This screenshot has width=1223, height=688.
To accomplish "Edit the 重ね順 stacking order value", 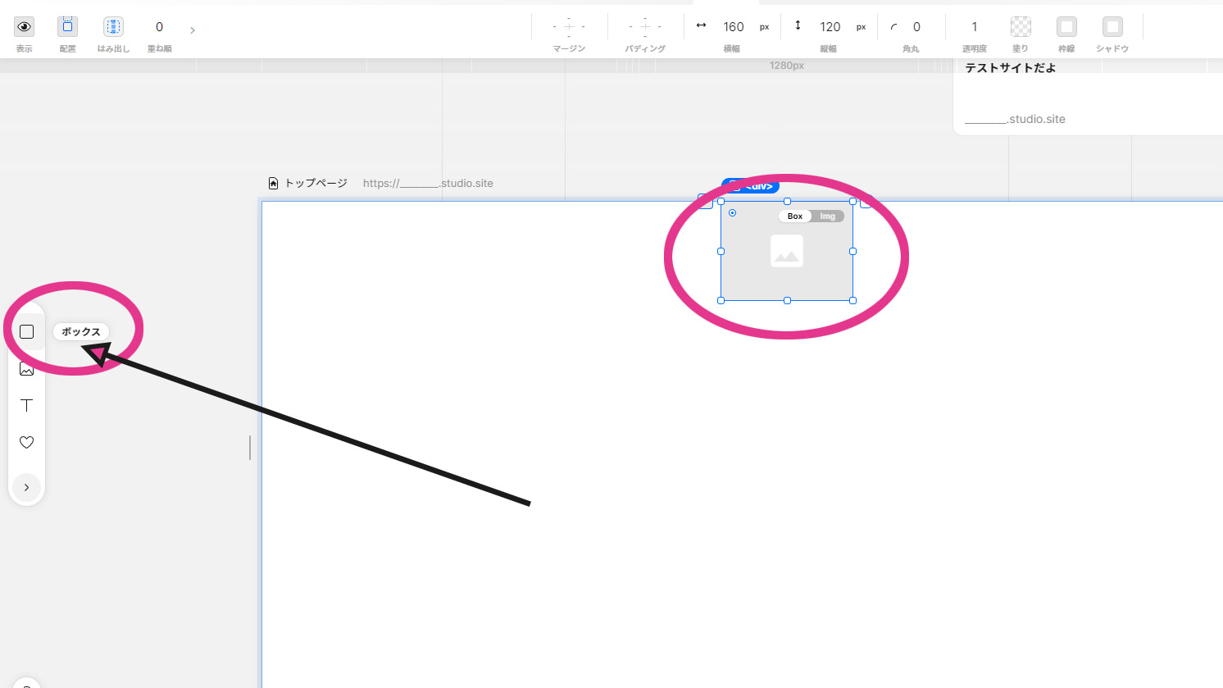I will [159, 27].
